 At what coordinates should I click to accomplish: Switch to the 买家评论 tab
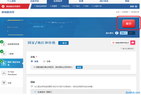click(x=35, y=1)
